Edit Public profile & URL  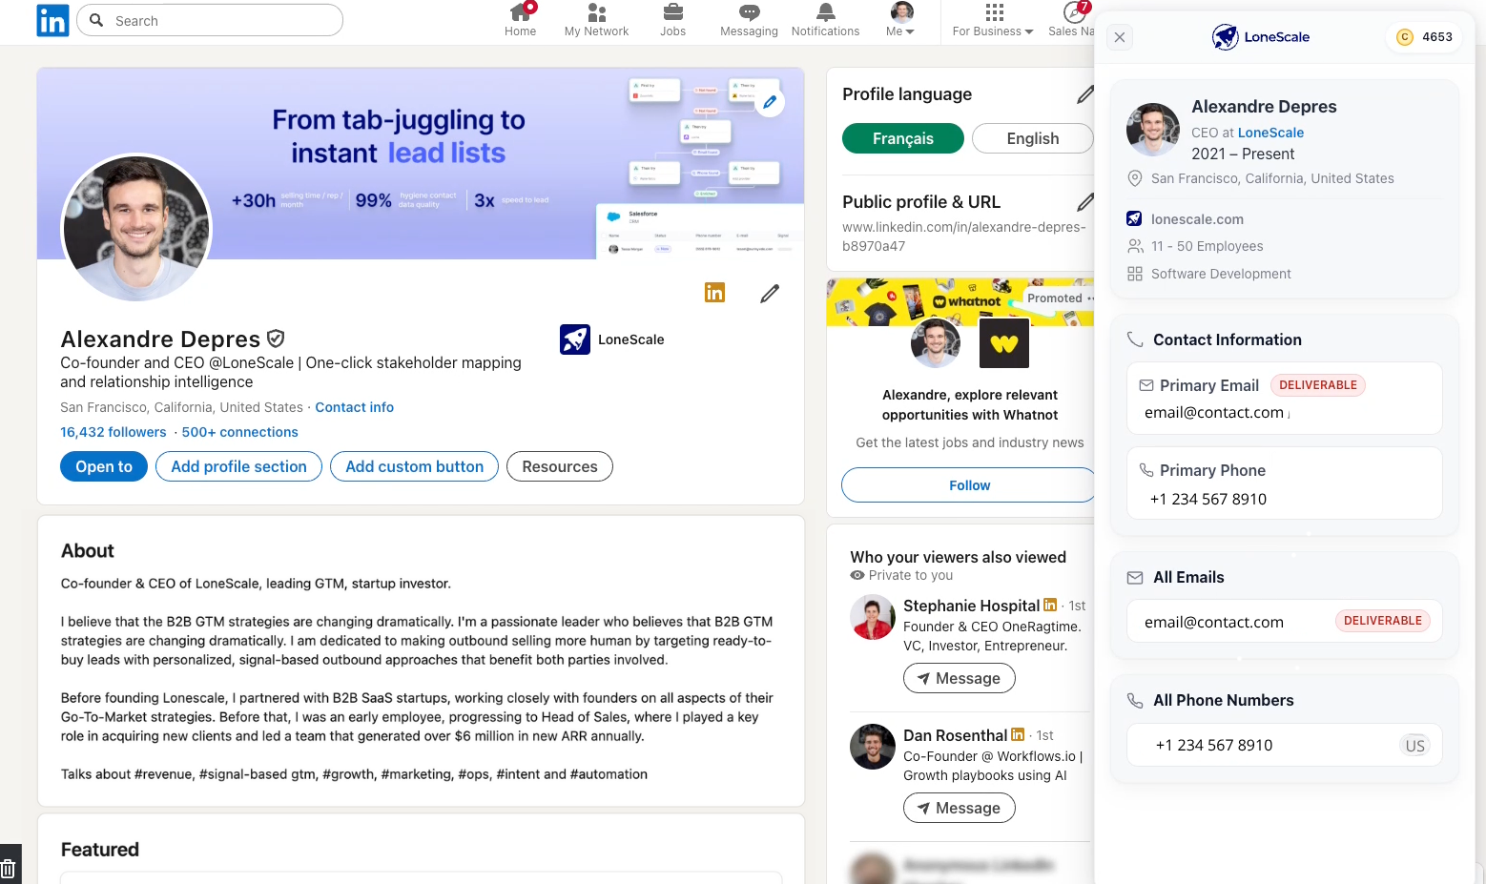(x=1084, y=202)
